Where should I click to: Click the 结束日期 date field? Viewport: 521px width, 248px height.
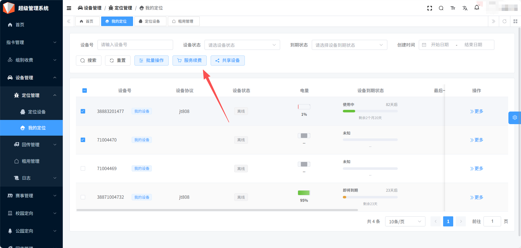[x=473, y=45]
